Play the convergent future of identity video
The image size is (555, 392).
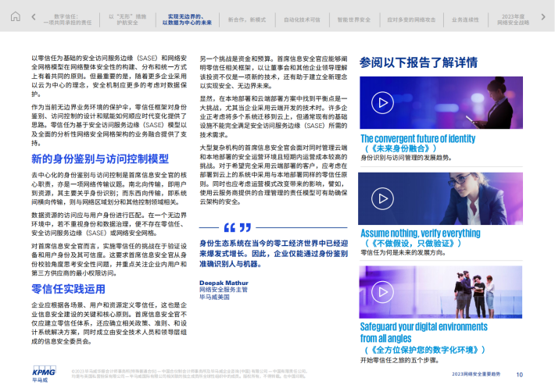[381, 103]
